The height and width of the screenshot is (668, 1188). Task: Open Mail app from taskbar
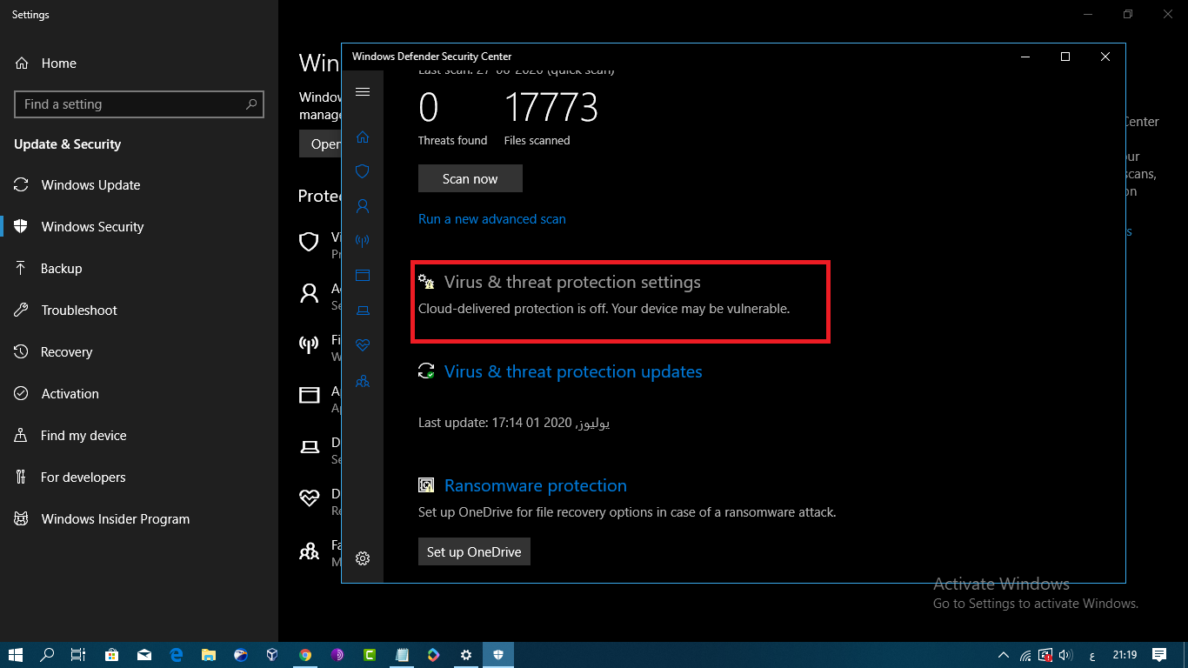[x=143, y=655]
